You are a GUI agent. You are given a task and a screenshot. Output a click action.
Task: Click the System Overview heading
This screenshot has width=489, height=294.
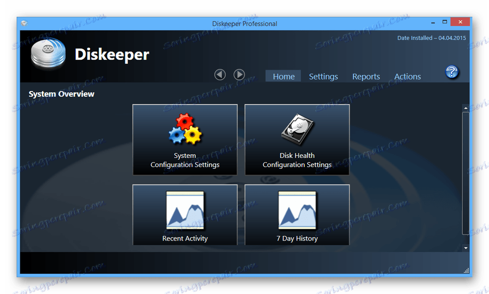(x=61, y=94)
